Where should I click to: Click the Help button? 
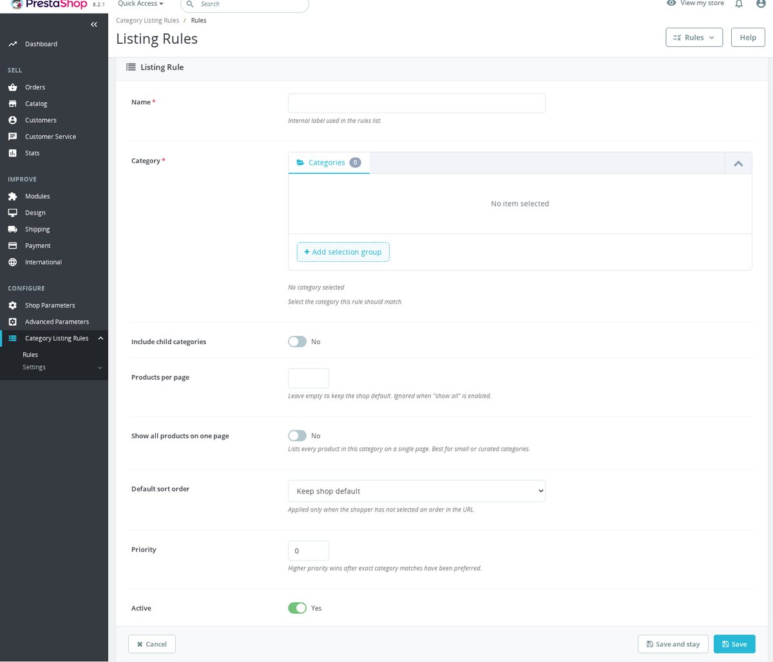pyautogui.click(x=748, y=37)
